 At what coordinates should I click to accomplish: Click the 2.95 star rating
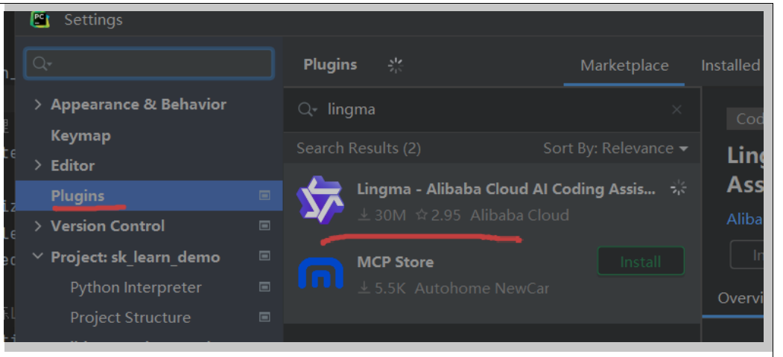pos(438,215)
